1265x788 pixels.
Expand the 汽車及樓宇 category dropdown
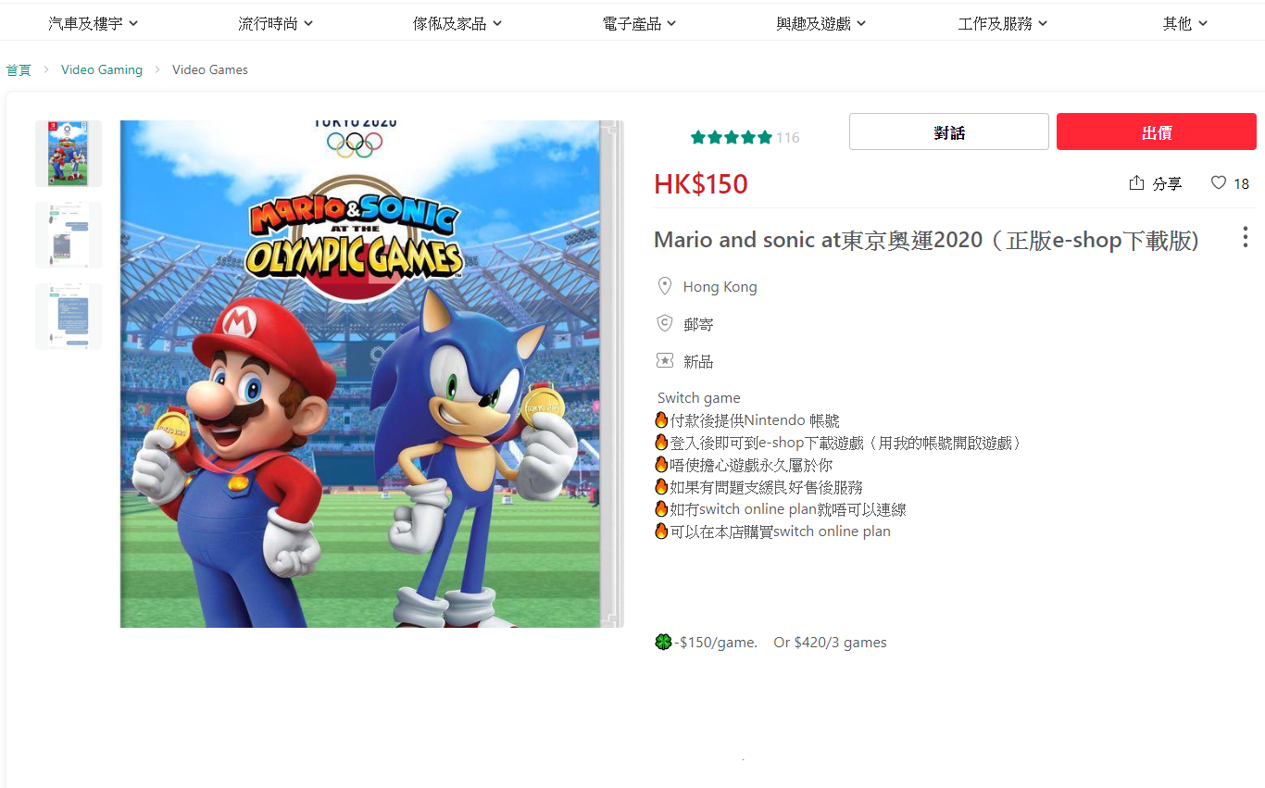click(x=94, y=23)
